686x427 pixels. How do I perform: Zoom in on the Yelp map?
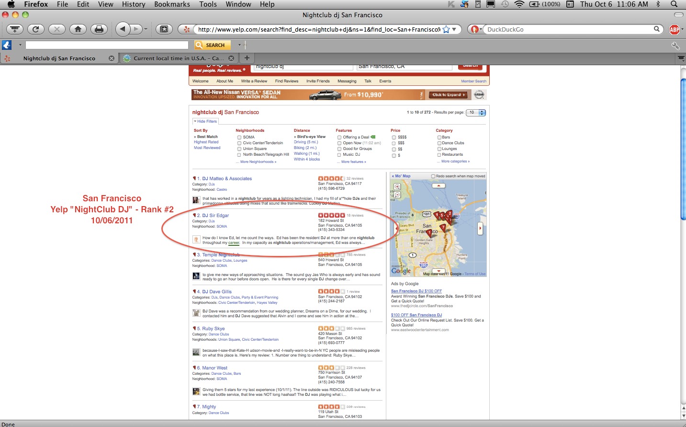(397, 187)
